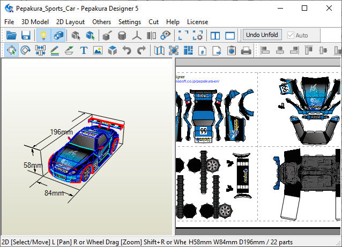The height and width of the screenshot is (247, 342).
Task: Click the Open file folder icon
Action: [11, 35]
